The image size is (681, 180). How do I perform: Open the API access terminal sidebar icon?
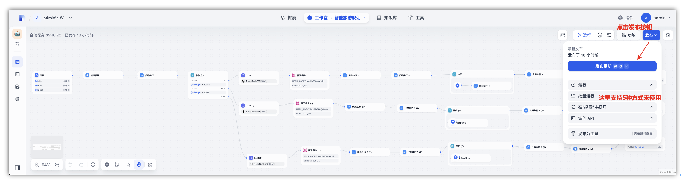[x=17, y=75]
